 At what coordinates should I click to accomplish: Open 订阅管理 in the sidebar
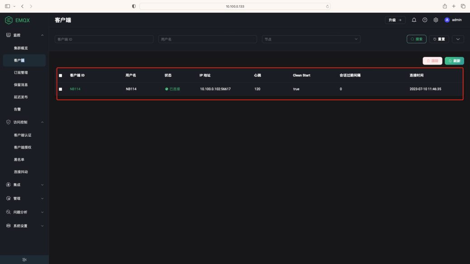point(21,72)
